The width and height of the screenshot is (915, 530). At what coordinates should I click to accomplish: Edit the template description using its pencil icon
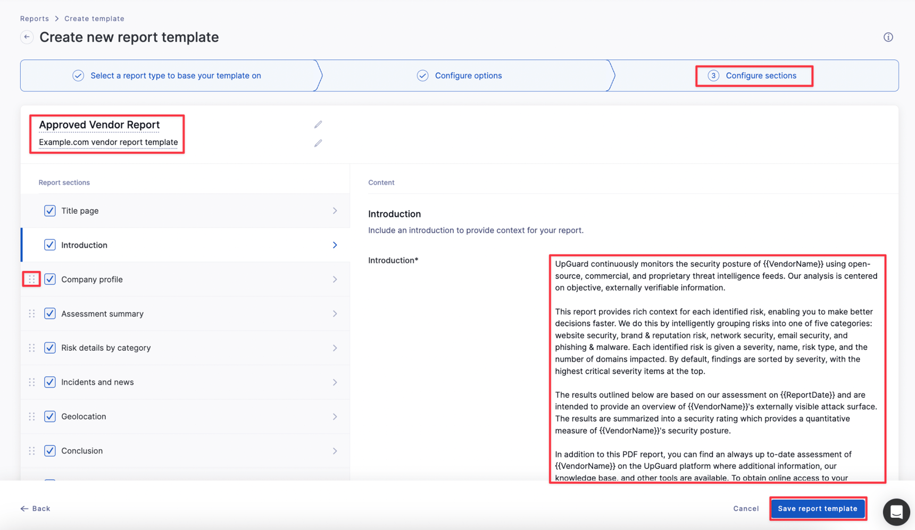coord(318,143)
